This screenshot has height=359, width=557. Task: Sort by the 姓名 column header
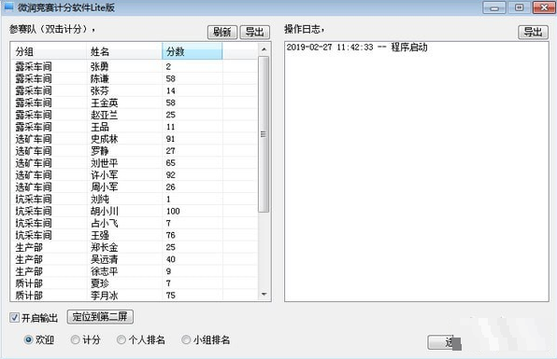(x=124, y=51)
